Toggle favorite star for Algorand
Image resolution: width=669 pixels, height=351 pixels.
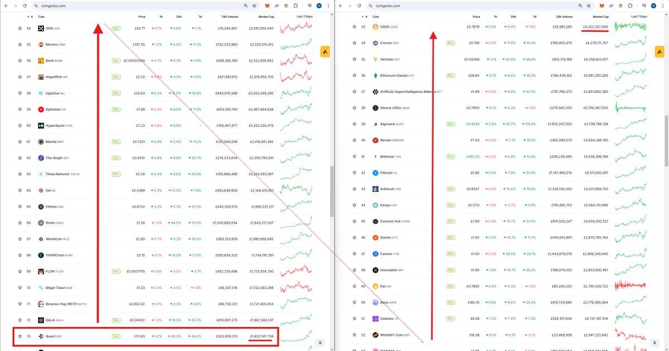click(354, 124)
